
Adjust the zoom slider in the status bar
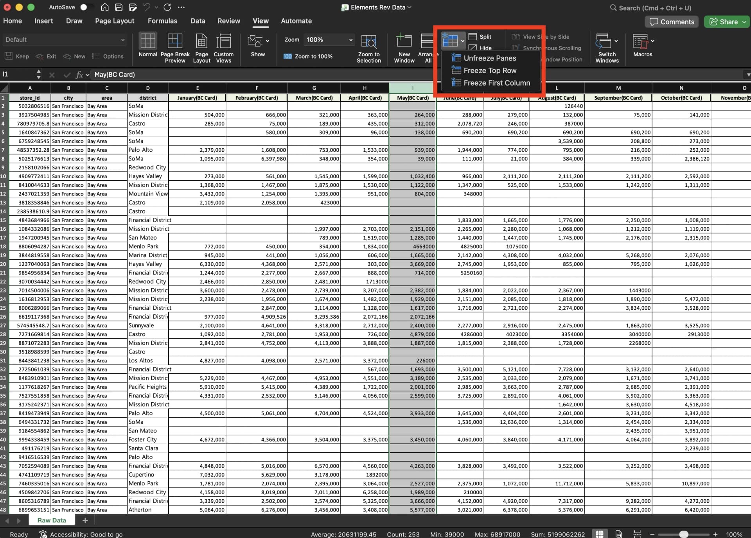pos(685,534)
